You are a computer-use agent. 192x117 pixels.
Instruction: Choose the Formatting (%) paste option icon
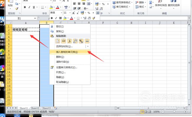(81, 41)
